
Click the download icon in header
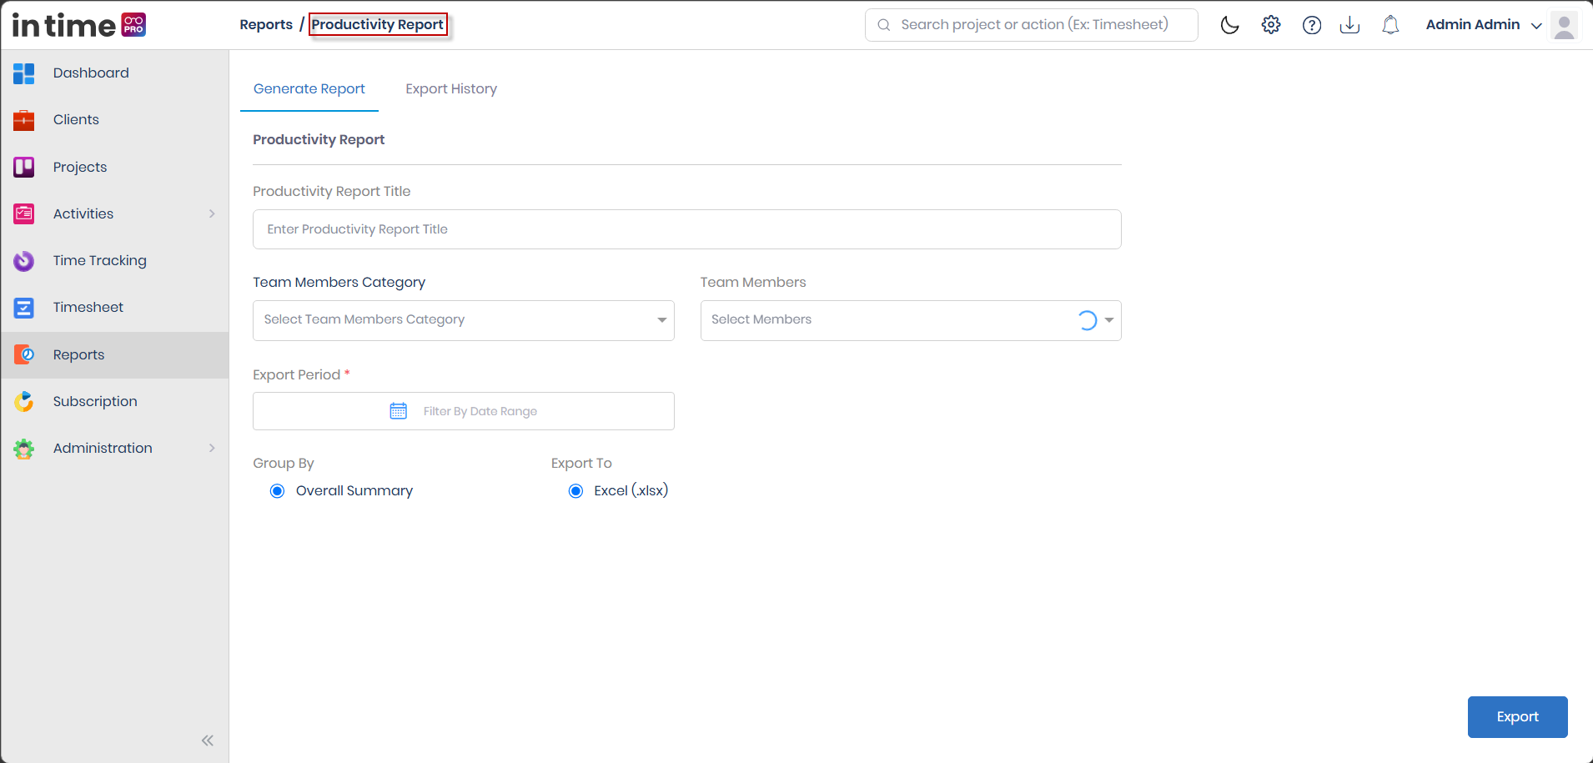(1349, 25)
